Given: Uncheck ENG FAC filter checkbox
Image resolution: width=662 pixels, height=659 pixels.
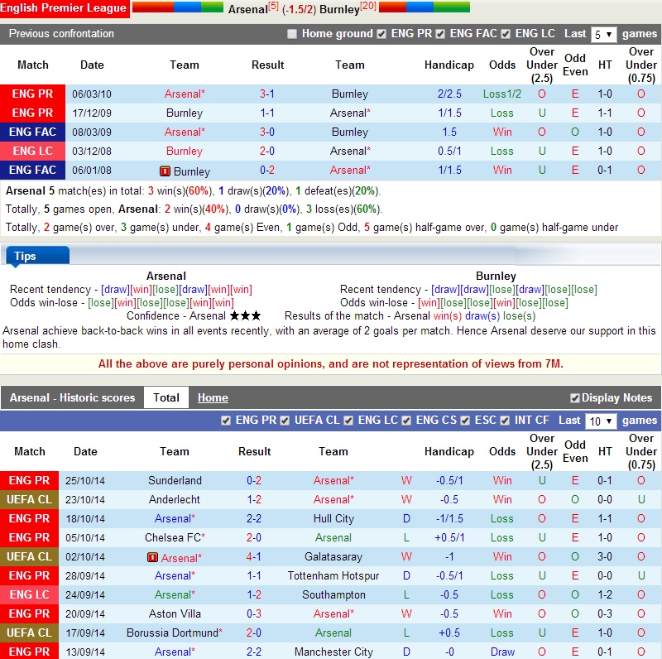Looking at the screenshot, I should pos(440,34).
